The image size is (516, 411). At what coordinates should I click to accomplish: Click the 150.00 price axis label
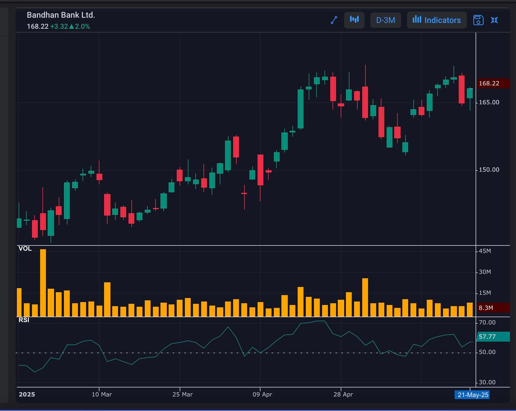tap(489, 170)
